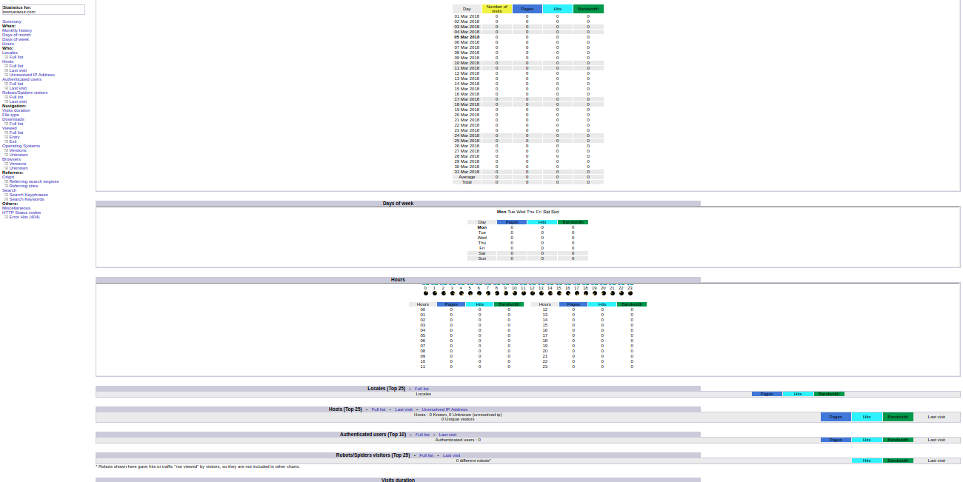This screenshot has height=482, width=963.
Task: Click the clock icon for hour 15
Action: 559,293
